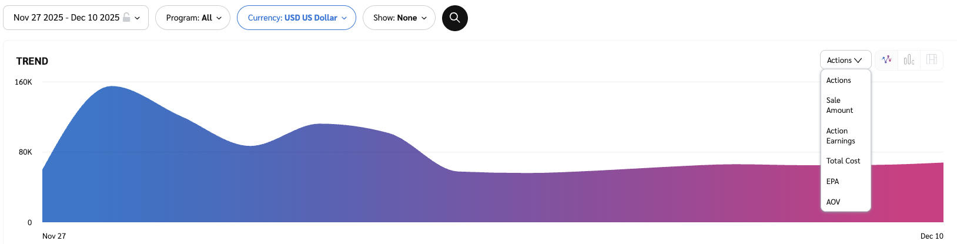The height and width of the screenshot is (244, 957).
Task: Switch to bar chart view
Action: (909, 60)
